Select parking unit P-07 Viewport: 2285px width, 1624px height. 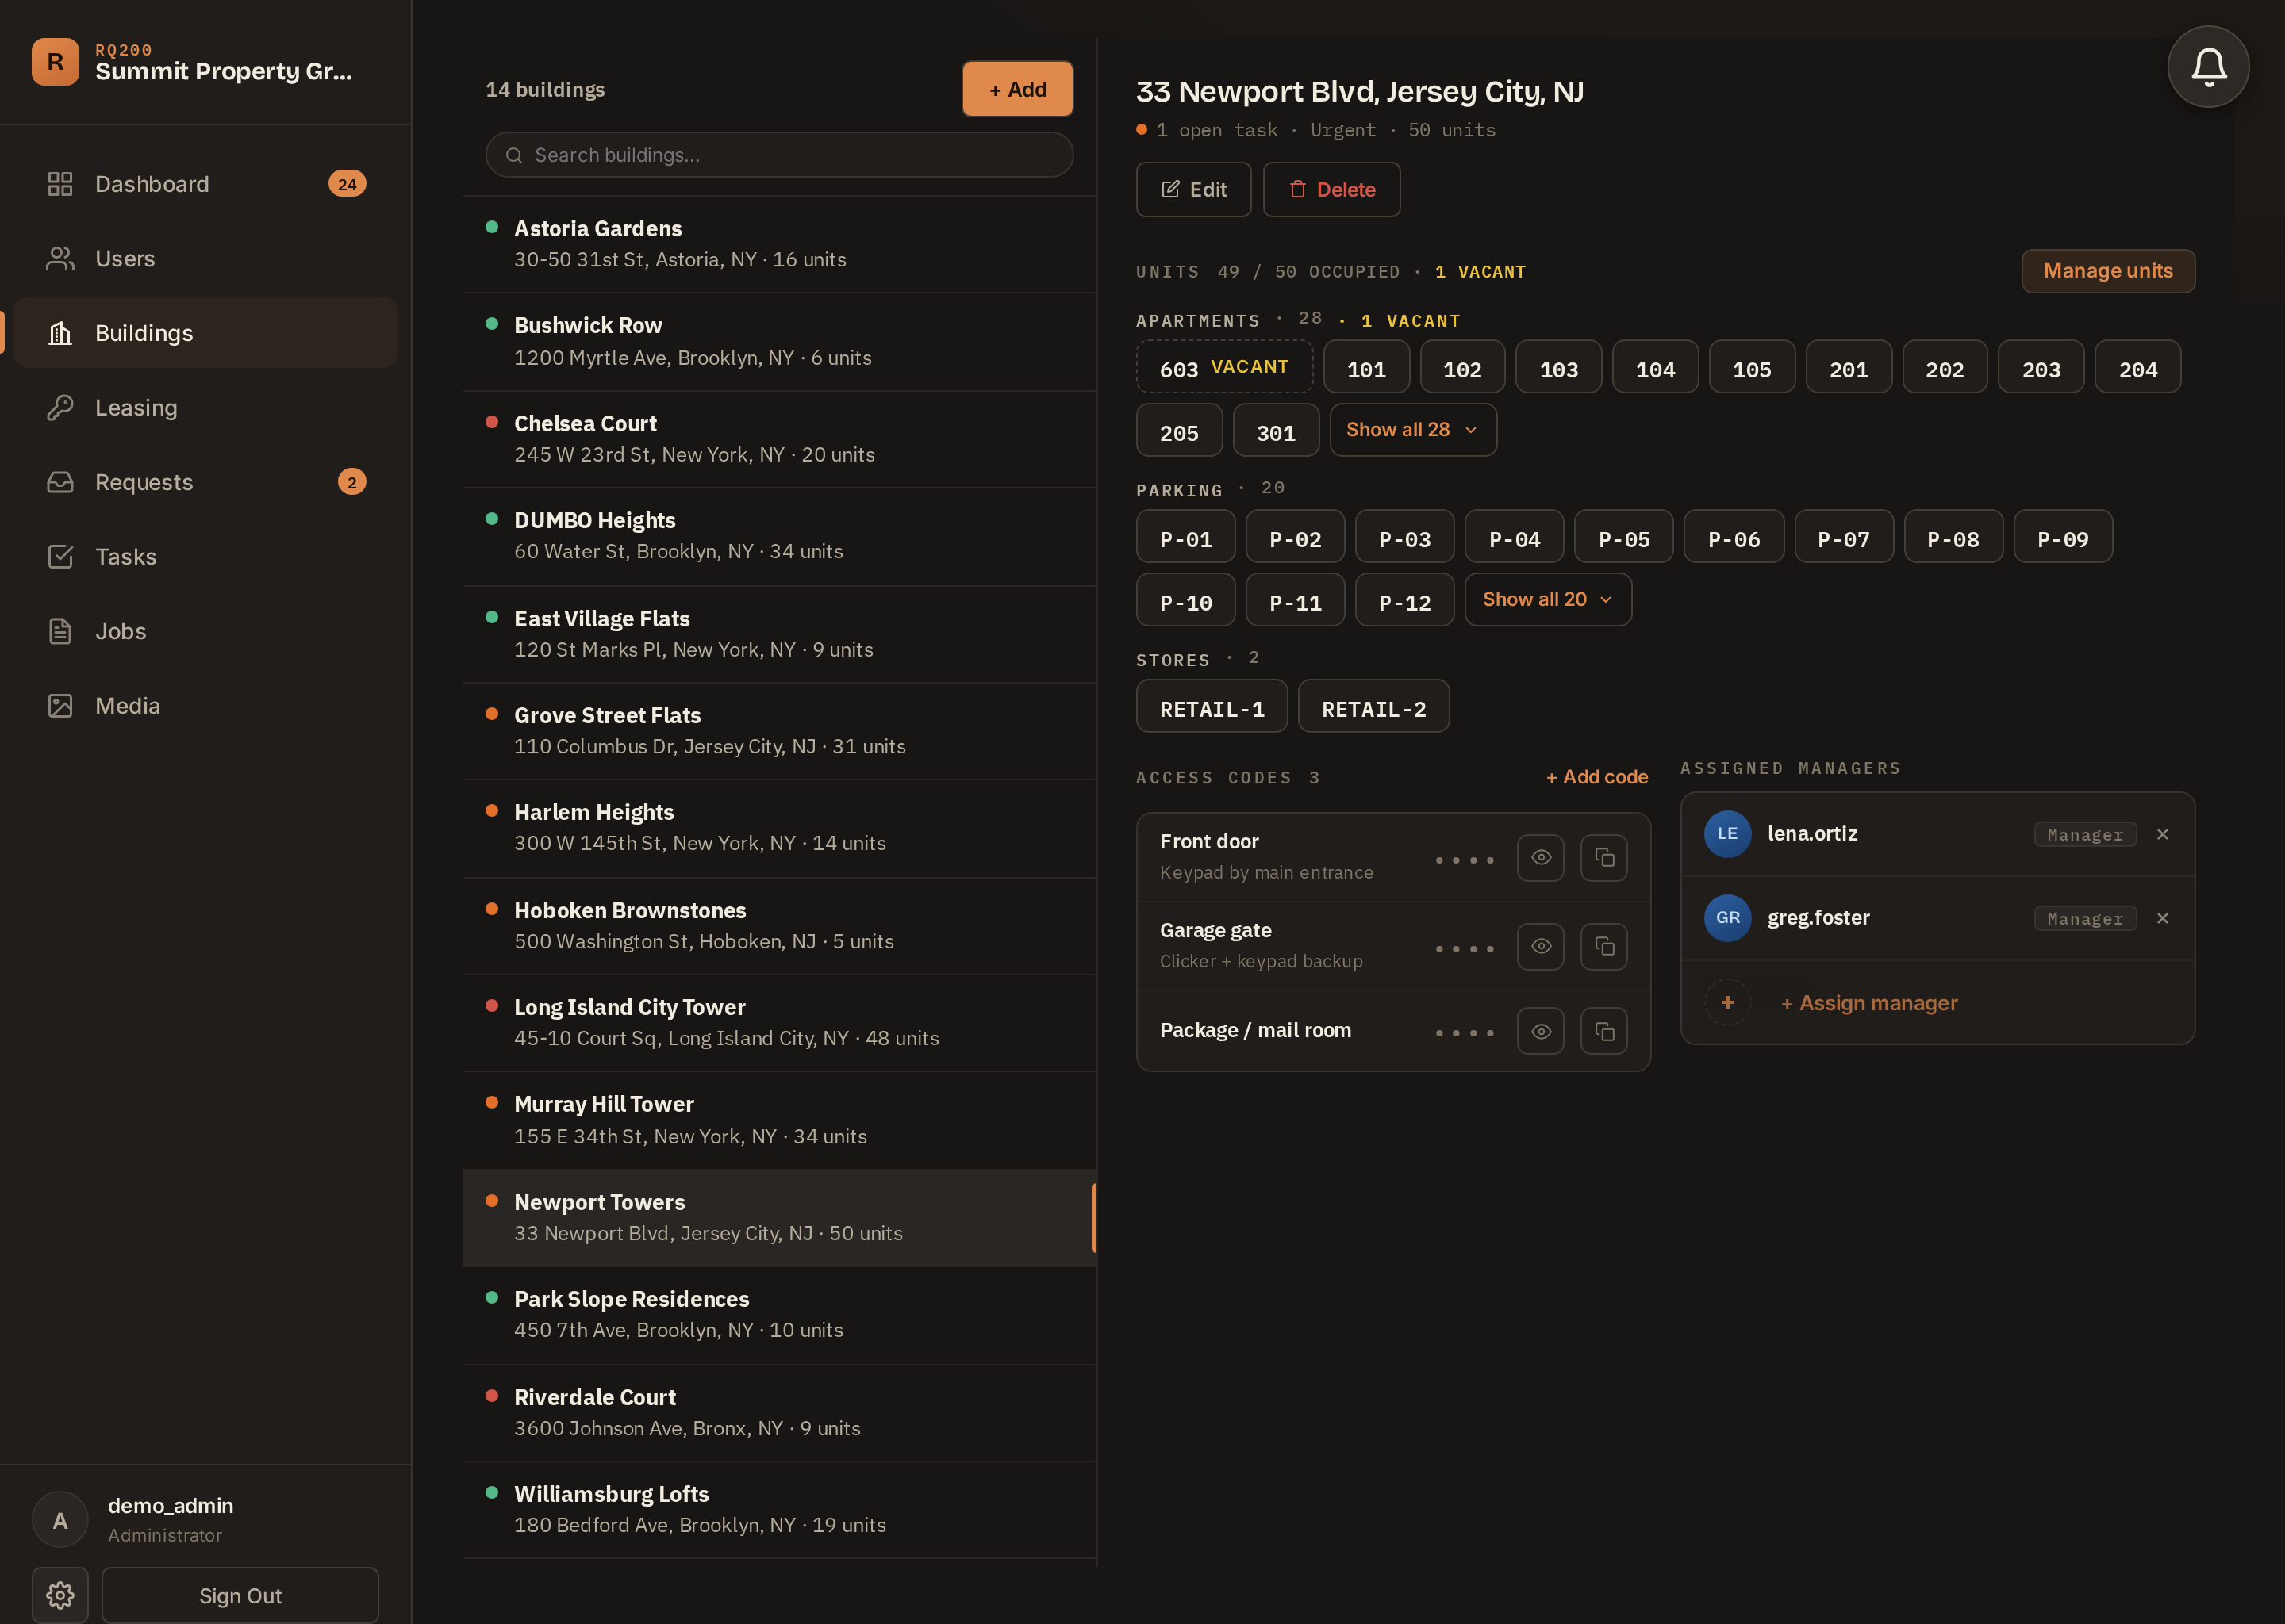pos(1843,537)
